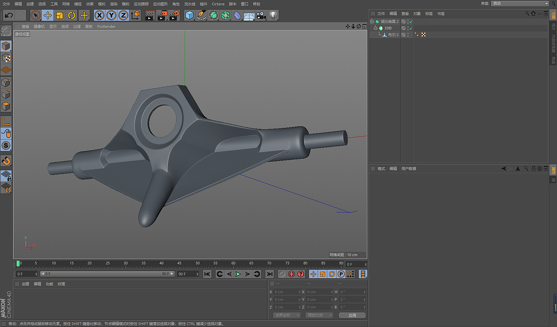Disable the 细分曲面.2 enable checkmark
The image size is (557, 327).
tap(411, 21)
